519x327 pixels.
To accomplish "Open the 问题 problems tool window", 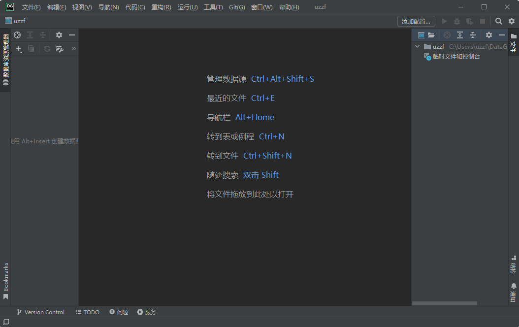I will [x=119, y=312].
